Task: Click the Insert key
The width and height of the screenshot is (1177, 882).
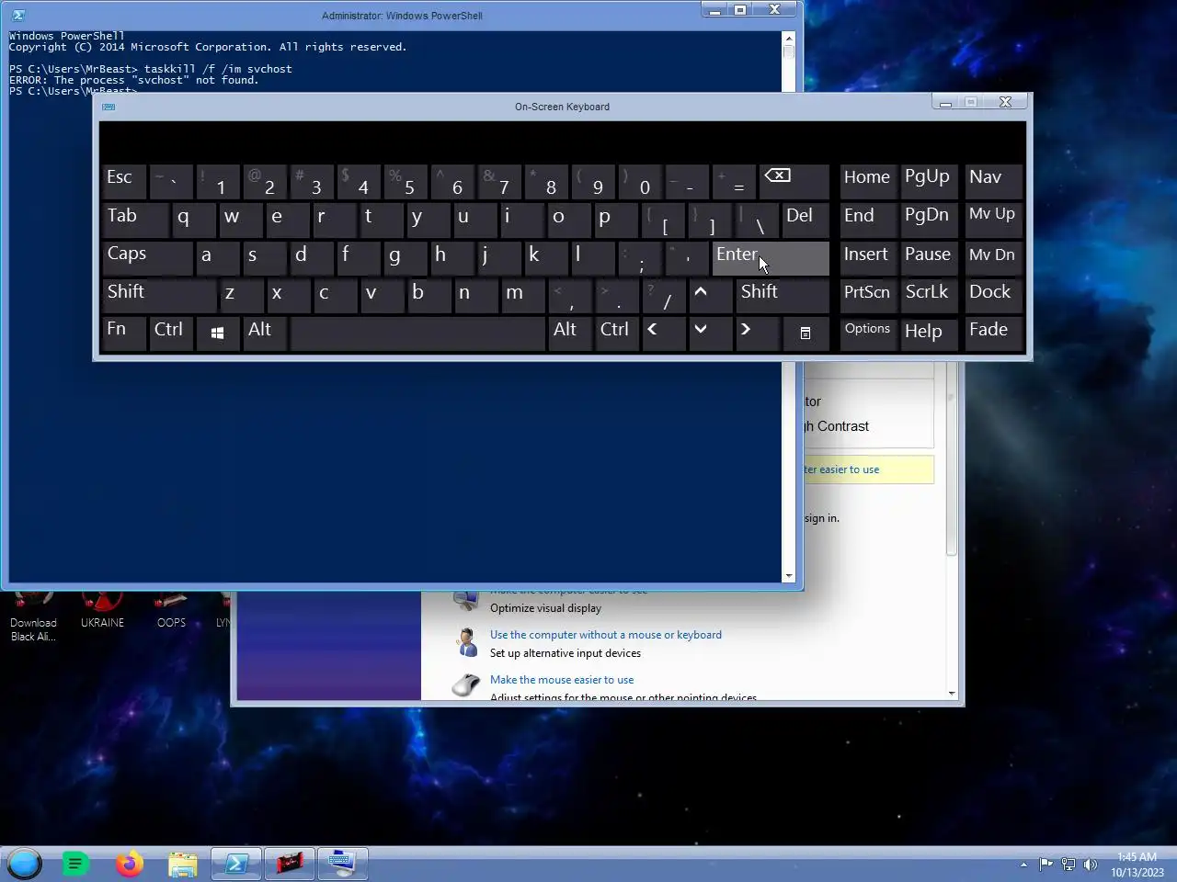Action: point(868,258)
